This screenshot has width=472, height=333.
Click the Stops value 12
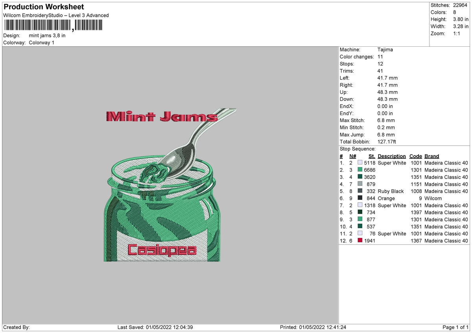tap(380, 64)
